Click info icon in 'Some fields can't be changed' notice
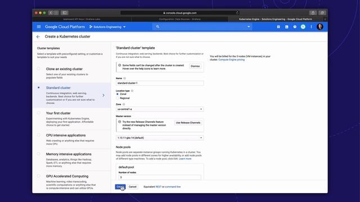The height and width of the screenshot is (202, 360). (120, 65)
